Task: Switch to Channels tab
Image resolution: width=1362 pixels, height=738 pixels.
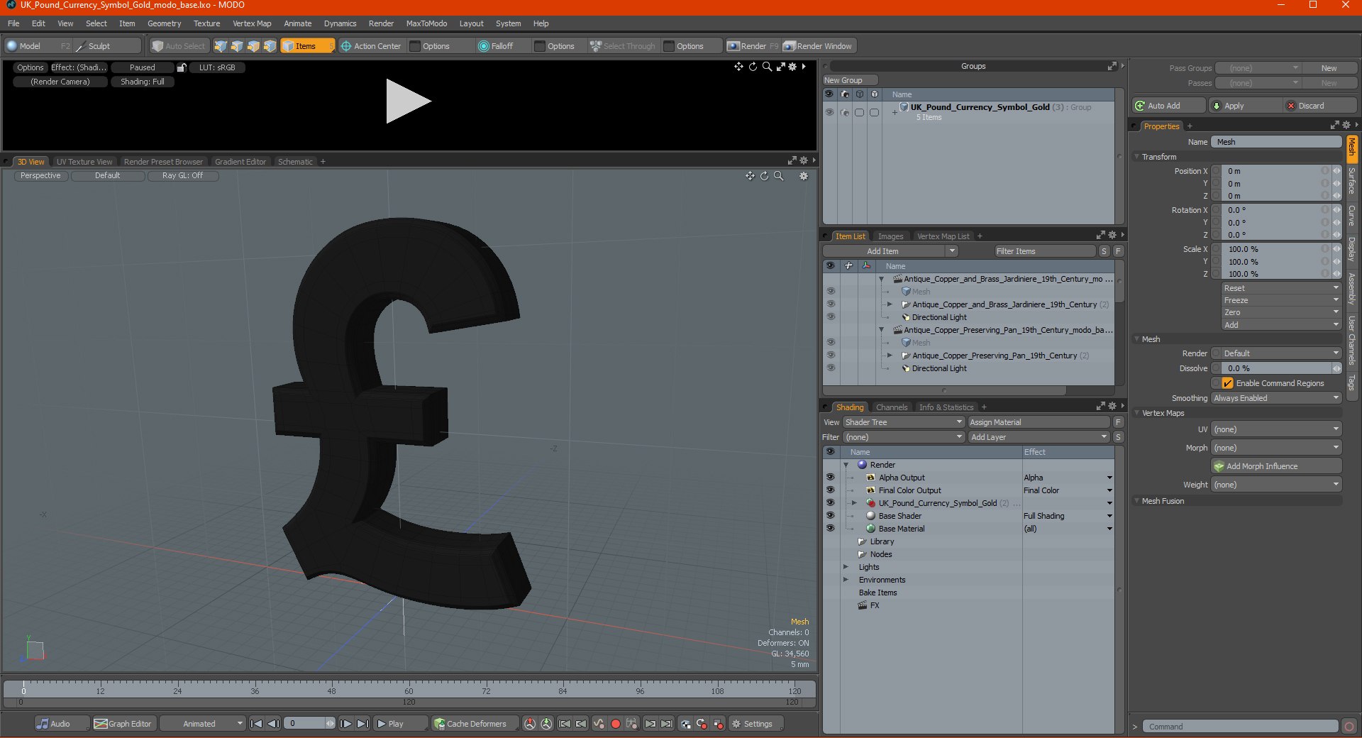Action: 892,407
